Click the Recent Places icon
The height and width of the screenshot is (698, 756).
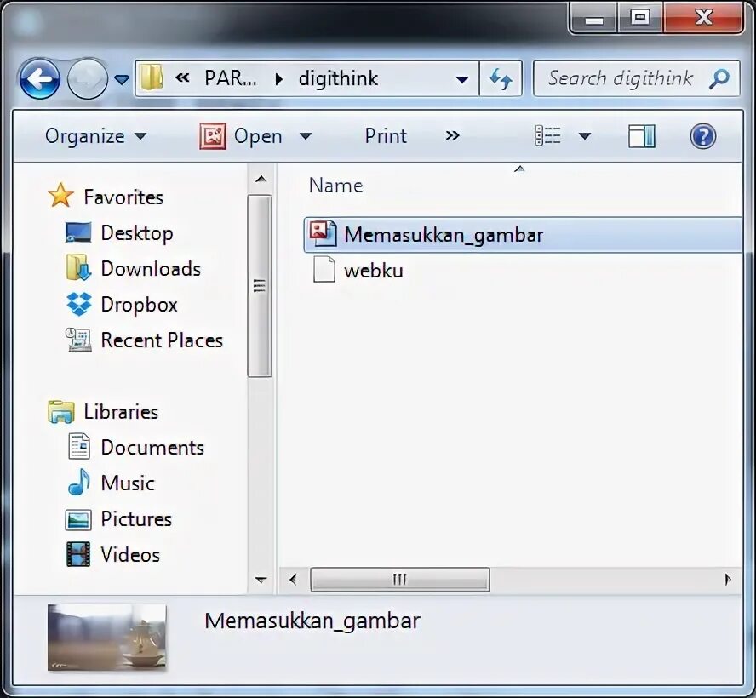(78, 340)
